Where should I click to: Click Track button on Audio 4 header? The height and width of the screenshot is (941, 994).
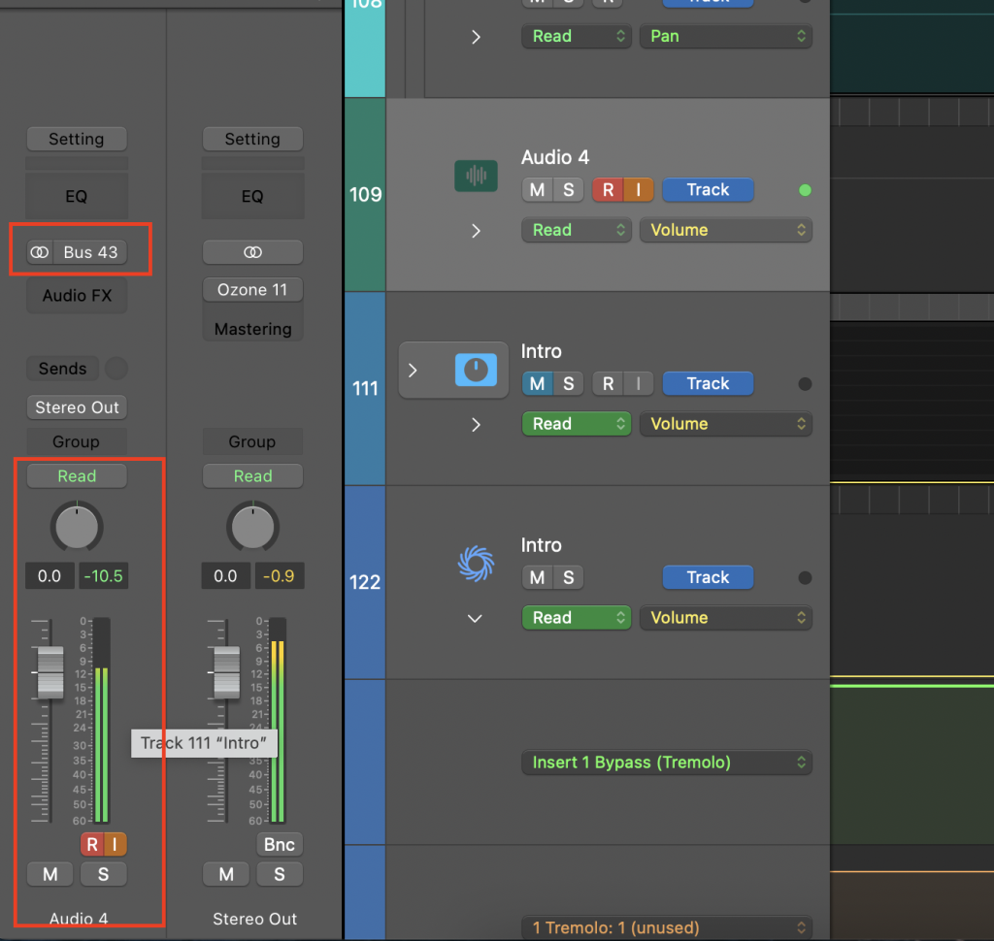(x=708, y=189)
